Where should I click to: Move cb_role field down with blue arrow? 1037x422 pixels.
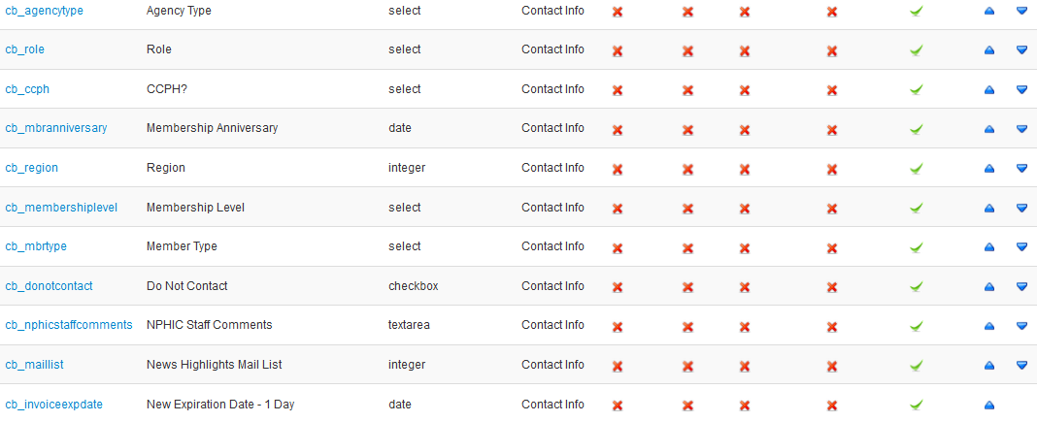click(x=1021, y=50)
